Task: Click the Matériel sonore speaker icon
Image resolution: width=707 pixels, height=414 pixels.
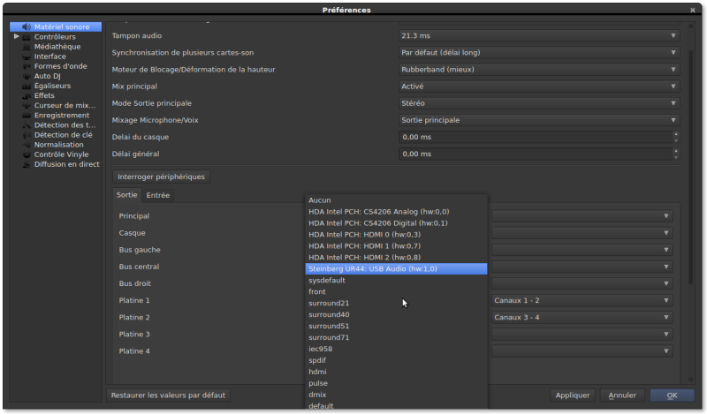Action: pyautogui.click(x=27, y=27)
